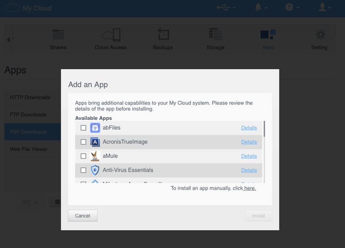The width and height of the screenshot is (345, 248).
Task: Select P2P Downloads in the sidebar
Action: [x=32, y=132]
